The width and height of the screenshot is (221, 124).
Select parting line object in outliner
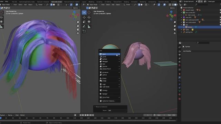click(189, 32)
